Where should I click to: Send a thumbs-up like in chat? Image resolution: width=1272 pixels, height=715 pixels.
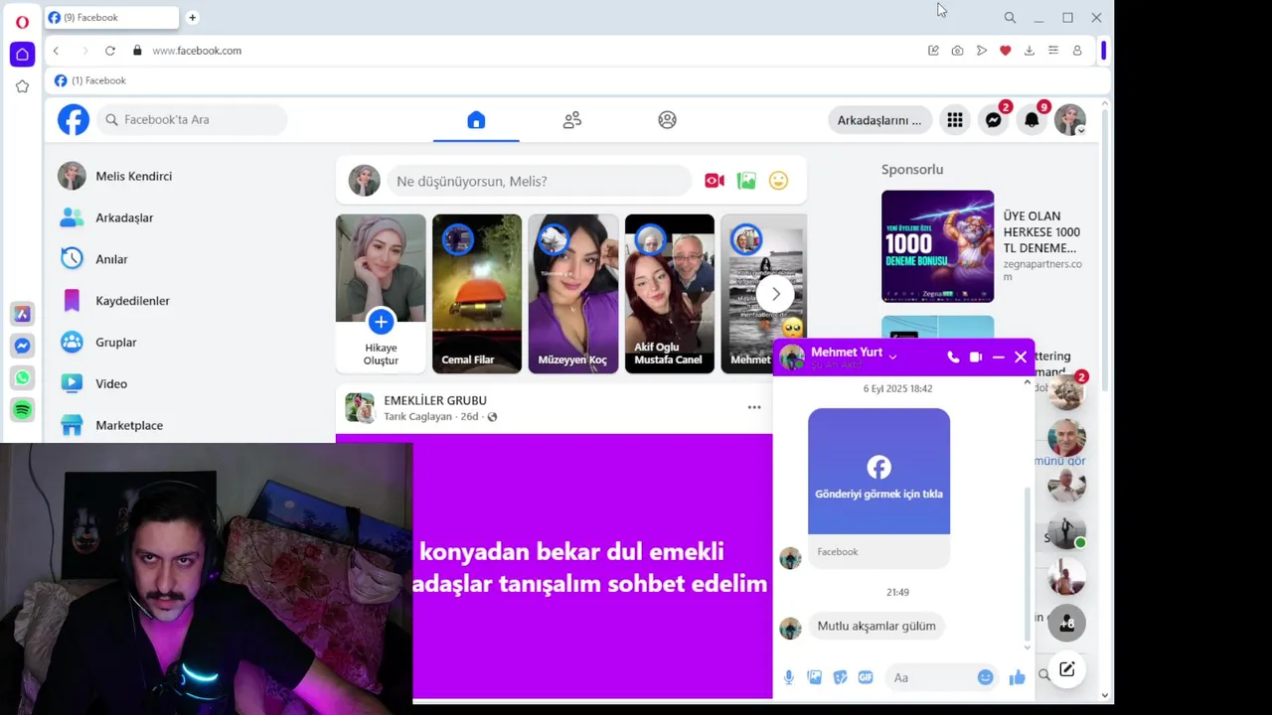coord(1017,677)
